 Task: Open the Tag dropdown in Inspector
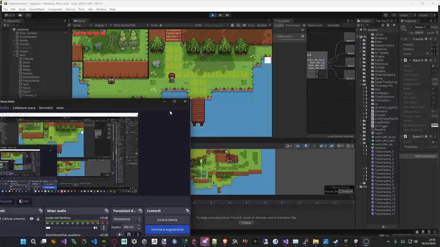(419, 33)
